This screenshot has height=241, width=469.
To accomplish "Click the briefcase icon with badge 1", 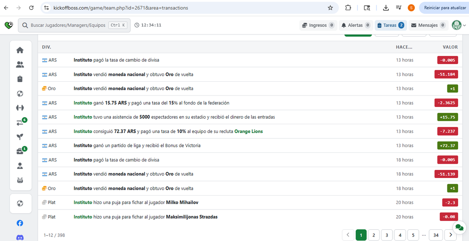I will point(21,151).
